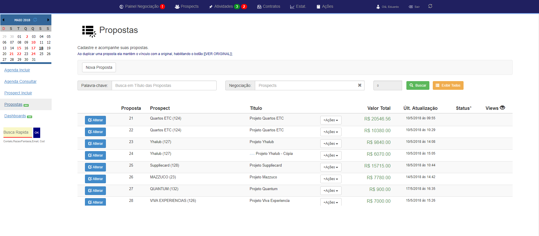Image resolution: width=539 pixels, height=236 pixels.
Task: Expand +Ações dropdown for Projeto Quantum
Action: click(331, 191)
